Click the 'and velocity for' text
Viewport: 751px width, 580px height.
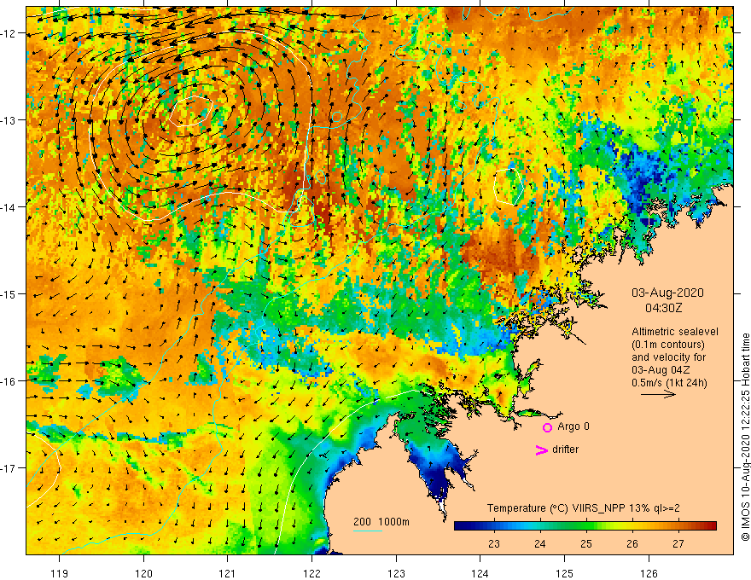[x=668, y=357]
